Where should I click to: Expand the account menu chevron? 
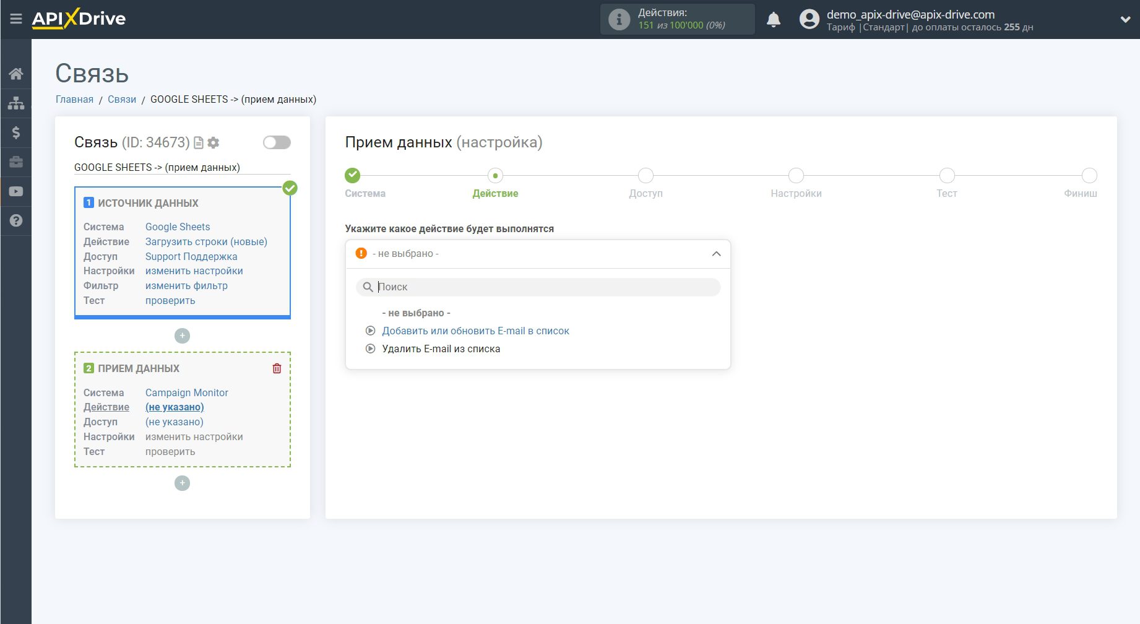pyautogui.click(x=1125, y=19)
